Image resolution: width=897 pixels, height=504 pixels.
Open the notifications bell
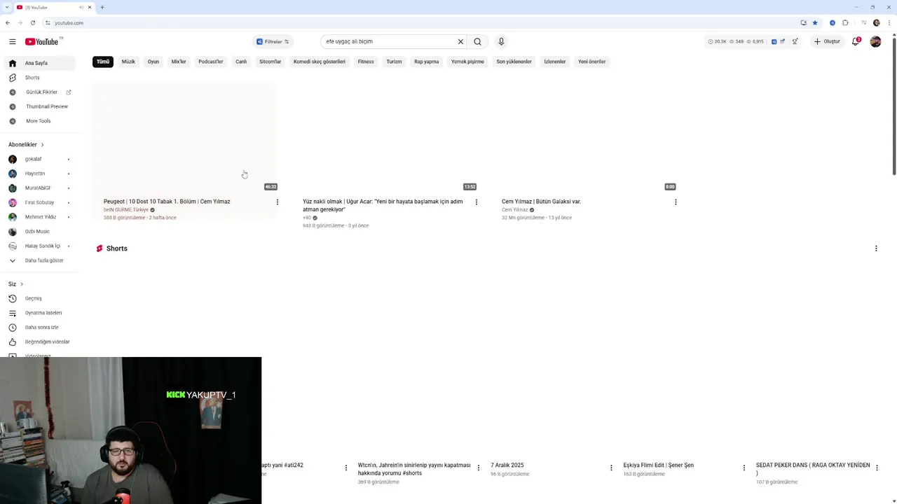pos(856,41)
